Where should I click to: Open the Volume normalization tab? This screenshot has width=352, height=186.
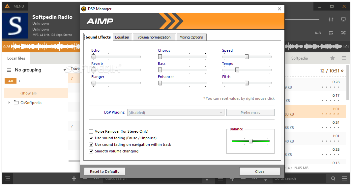tap(154, 37)
